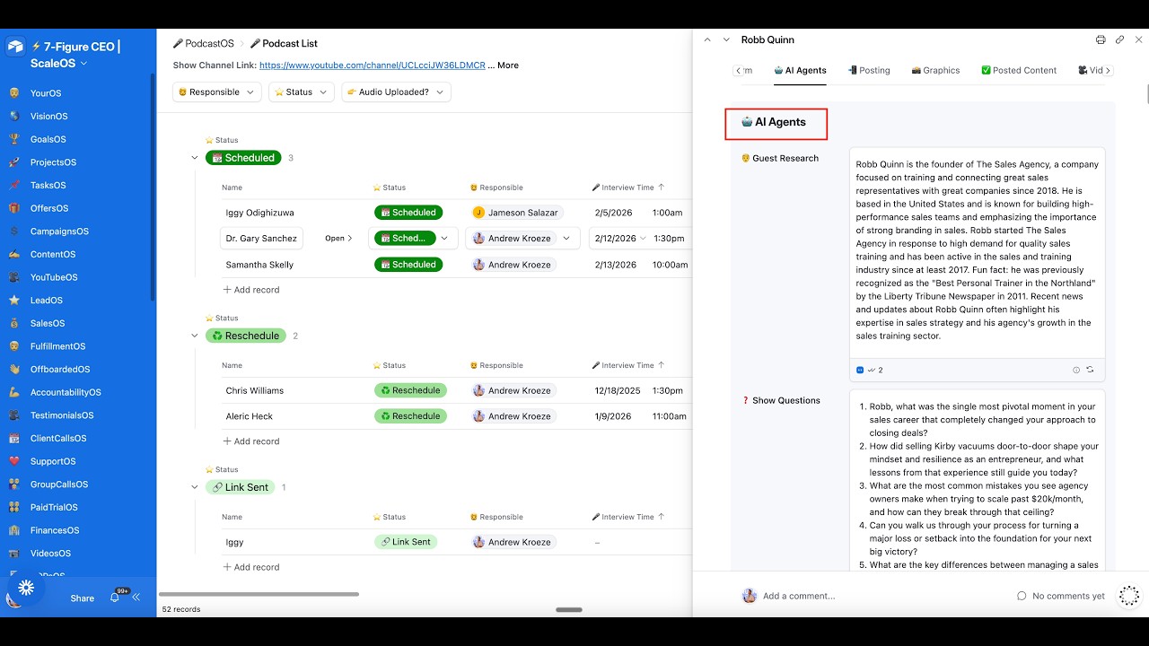Click the record panel vertical scrollbar

pos(1147,93)
